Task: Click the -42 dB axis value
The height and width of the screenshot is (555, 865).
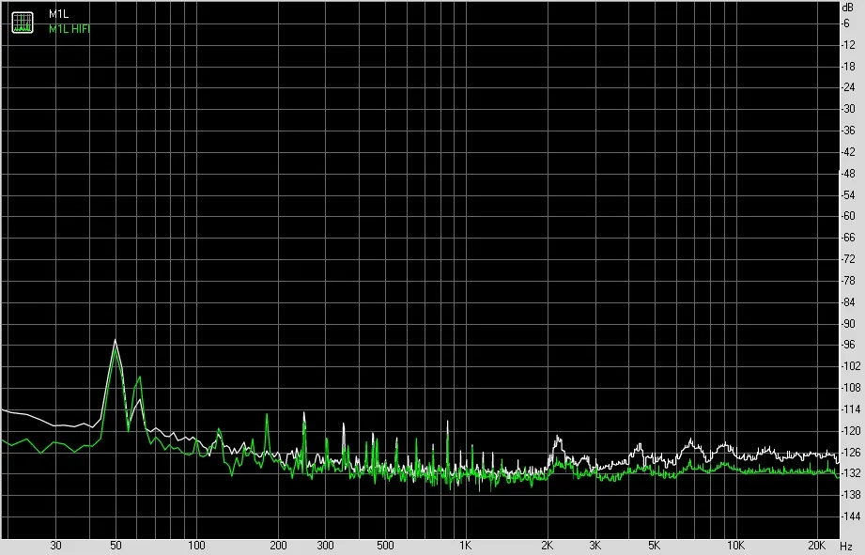Action: click(x=847, y=152)
